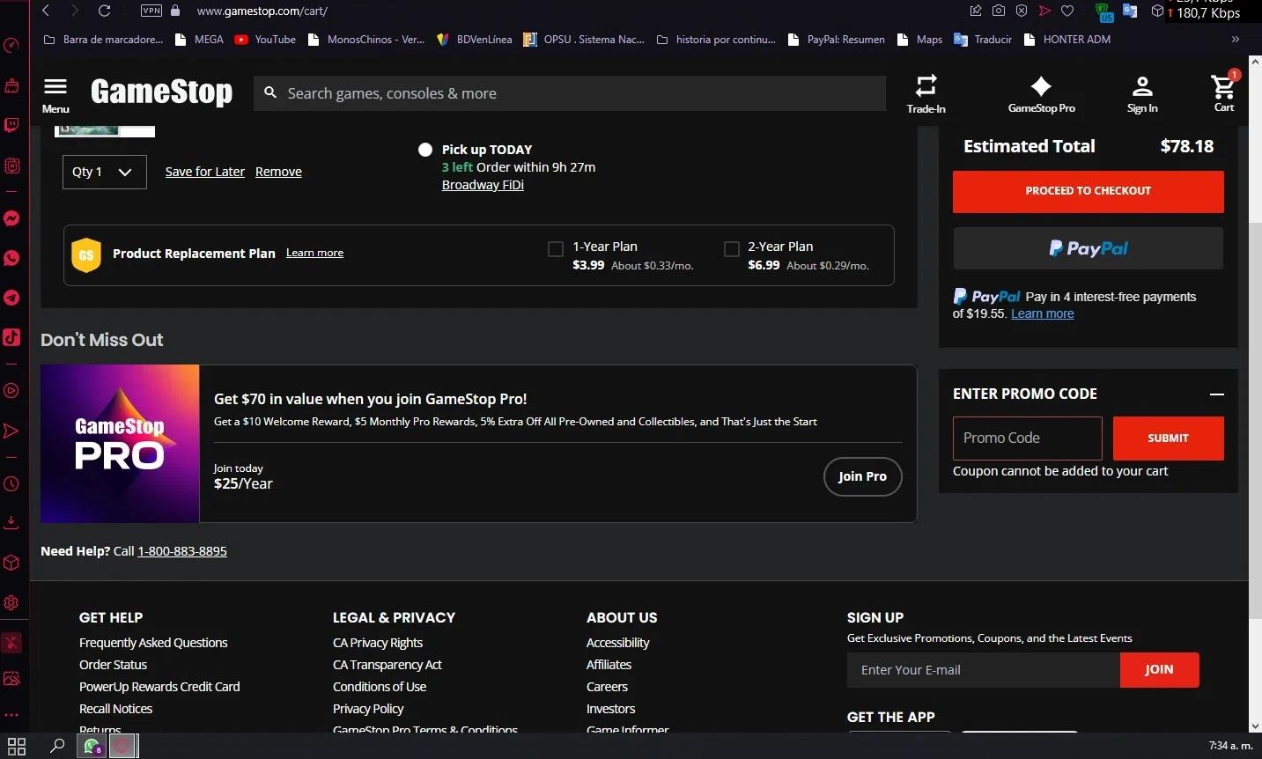Open sidebar Settings gear

(x=11, y=603)
